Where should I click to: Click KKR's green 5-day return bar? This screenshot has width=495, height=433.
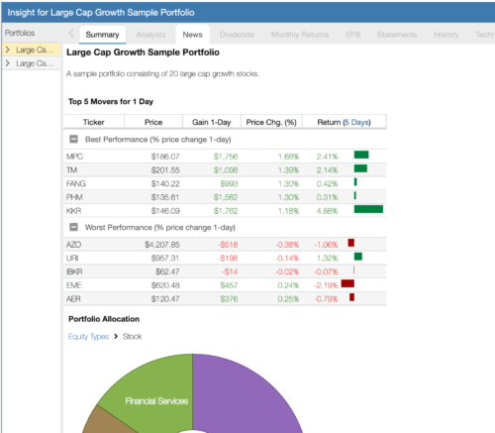pyautogui.click(x=368, y=209)
